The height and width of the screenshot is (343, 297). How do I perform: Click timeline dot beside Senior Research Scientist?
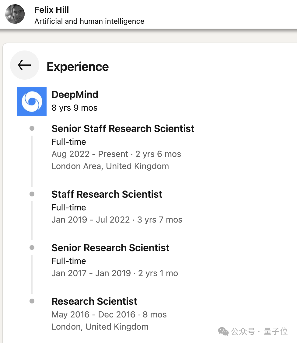(x=32, y=248)
